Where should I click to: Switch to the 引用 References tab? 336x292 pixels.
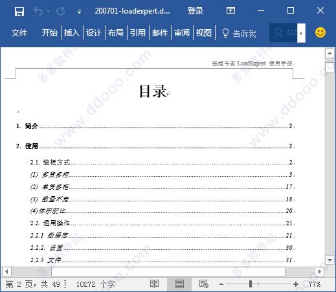(138, 33)
